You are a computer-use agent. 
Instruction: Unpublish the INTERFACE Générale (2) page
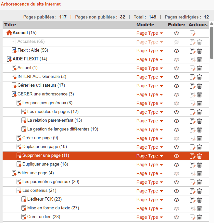[176, 77]
